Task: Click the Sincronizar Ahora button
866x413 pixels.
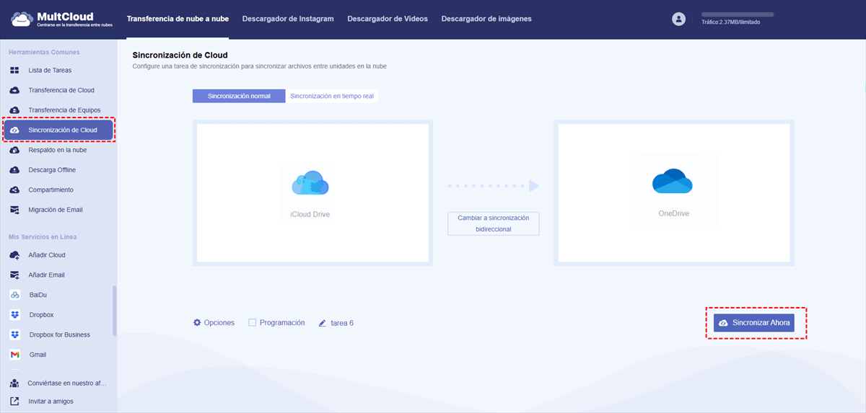Action: 754,323
